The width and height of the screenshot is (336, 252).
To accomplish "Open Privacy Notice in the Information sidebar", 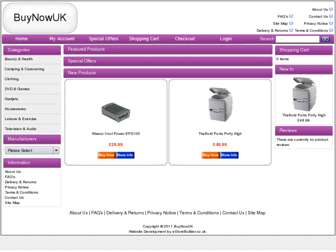I will coord(17,187).
